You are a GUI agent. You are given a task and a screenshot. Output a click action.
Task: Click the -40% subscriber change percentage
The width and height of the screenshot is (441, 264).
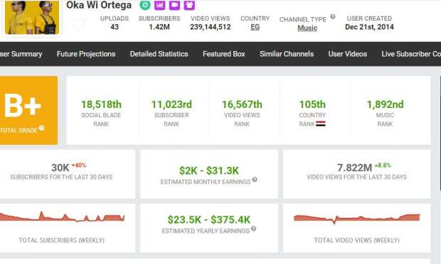click(x=79, y=165)
